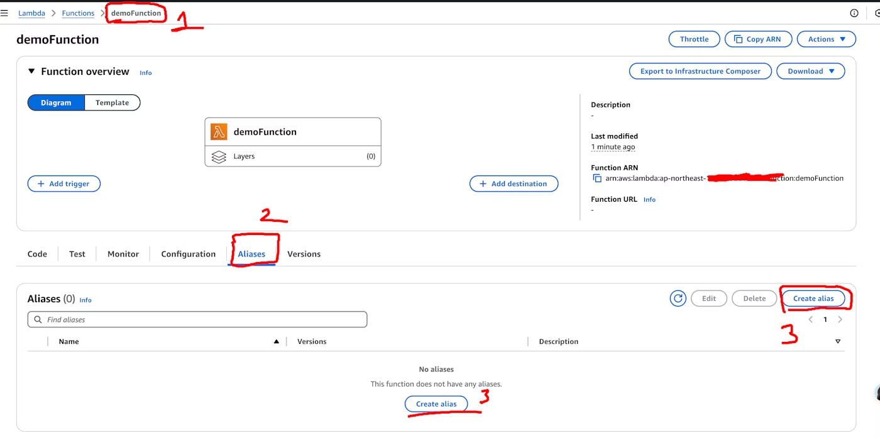The width and height of the screenshot is (880, 438).
Task: Open the Actions dropdown
Action: pyautogui.click(x=826, y=39)
